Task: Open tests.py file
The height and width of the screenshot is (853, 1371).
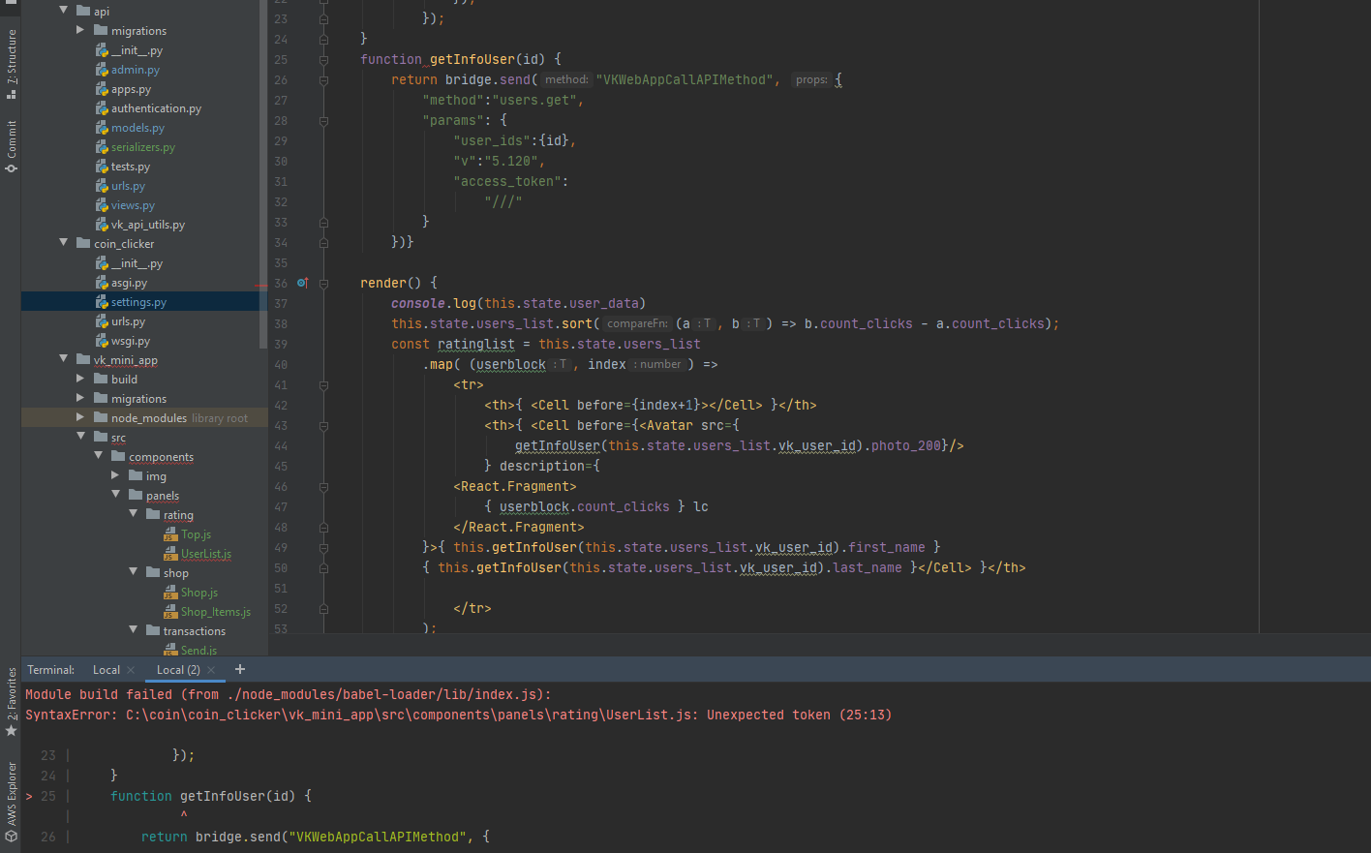Action: (x=131, y=167)
